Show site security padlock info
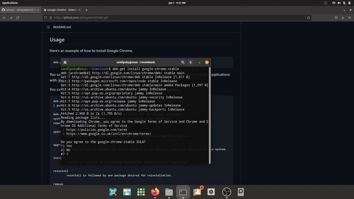Image resolution: width=354 pixels, height=199 pixels. 50,18
